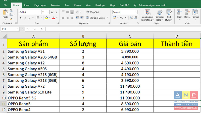Click the Select All corner triangle
Screen dimensions: 201x113
[5, 36]
